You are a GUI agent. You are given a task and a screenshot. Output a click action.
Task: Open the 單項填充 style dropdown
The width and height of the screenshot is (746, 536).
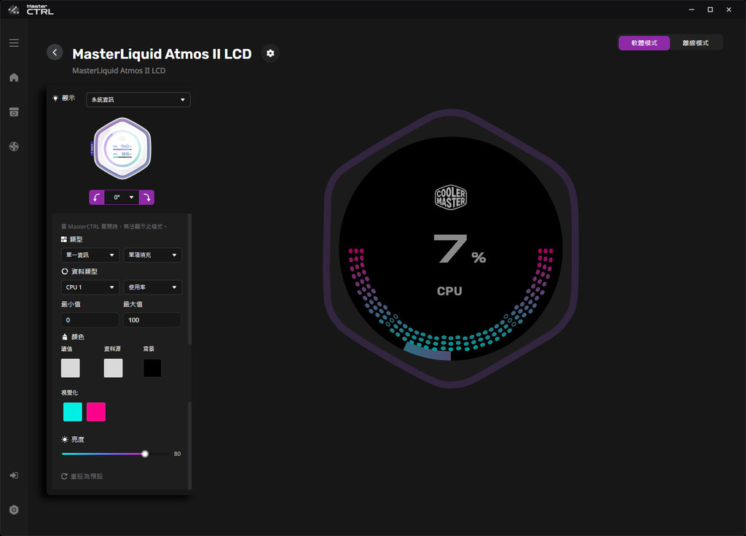(x=152, y=255)
